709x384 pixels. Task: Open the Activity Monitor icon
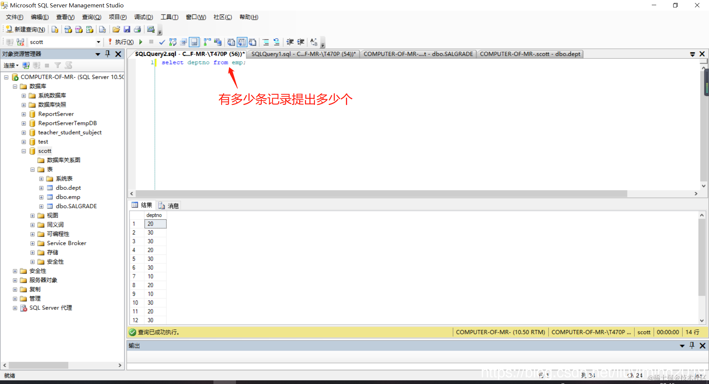(151, 30)
